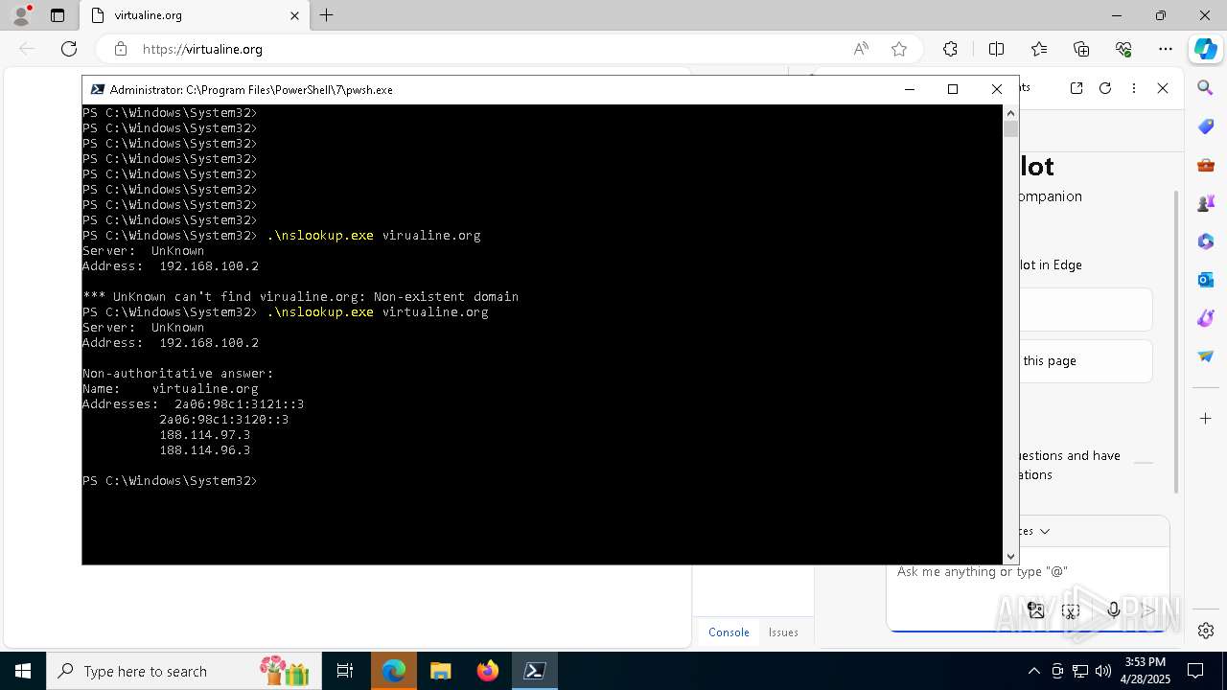Open sidebar Search icon
Image resolution: width=1227 pixels, height=690 pixels.
(x=1206, y=88)
